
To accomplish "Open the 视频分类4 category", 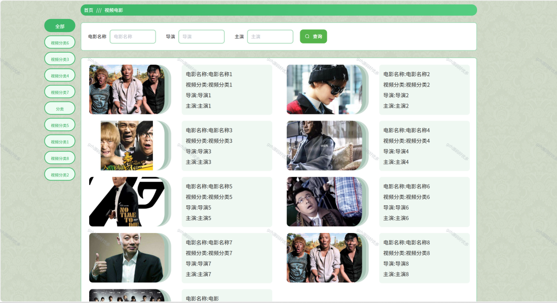I will 60,75.
